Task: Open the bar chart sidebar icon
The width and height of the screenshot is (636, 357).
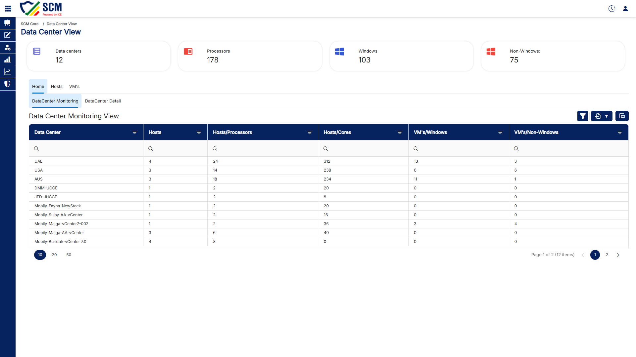Action: [x=8, y=59]
